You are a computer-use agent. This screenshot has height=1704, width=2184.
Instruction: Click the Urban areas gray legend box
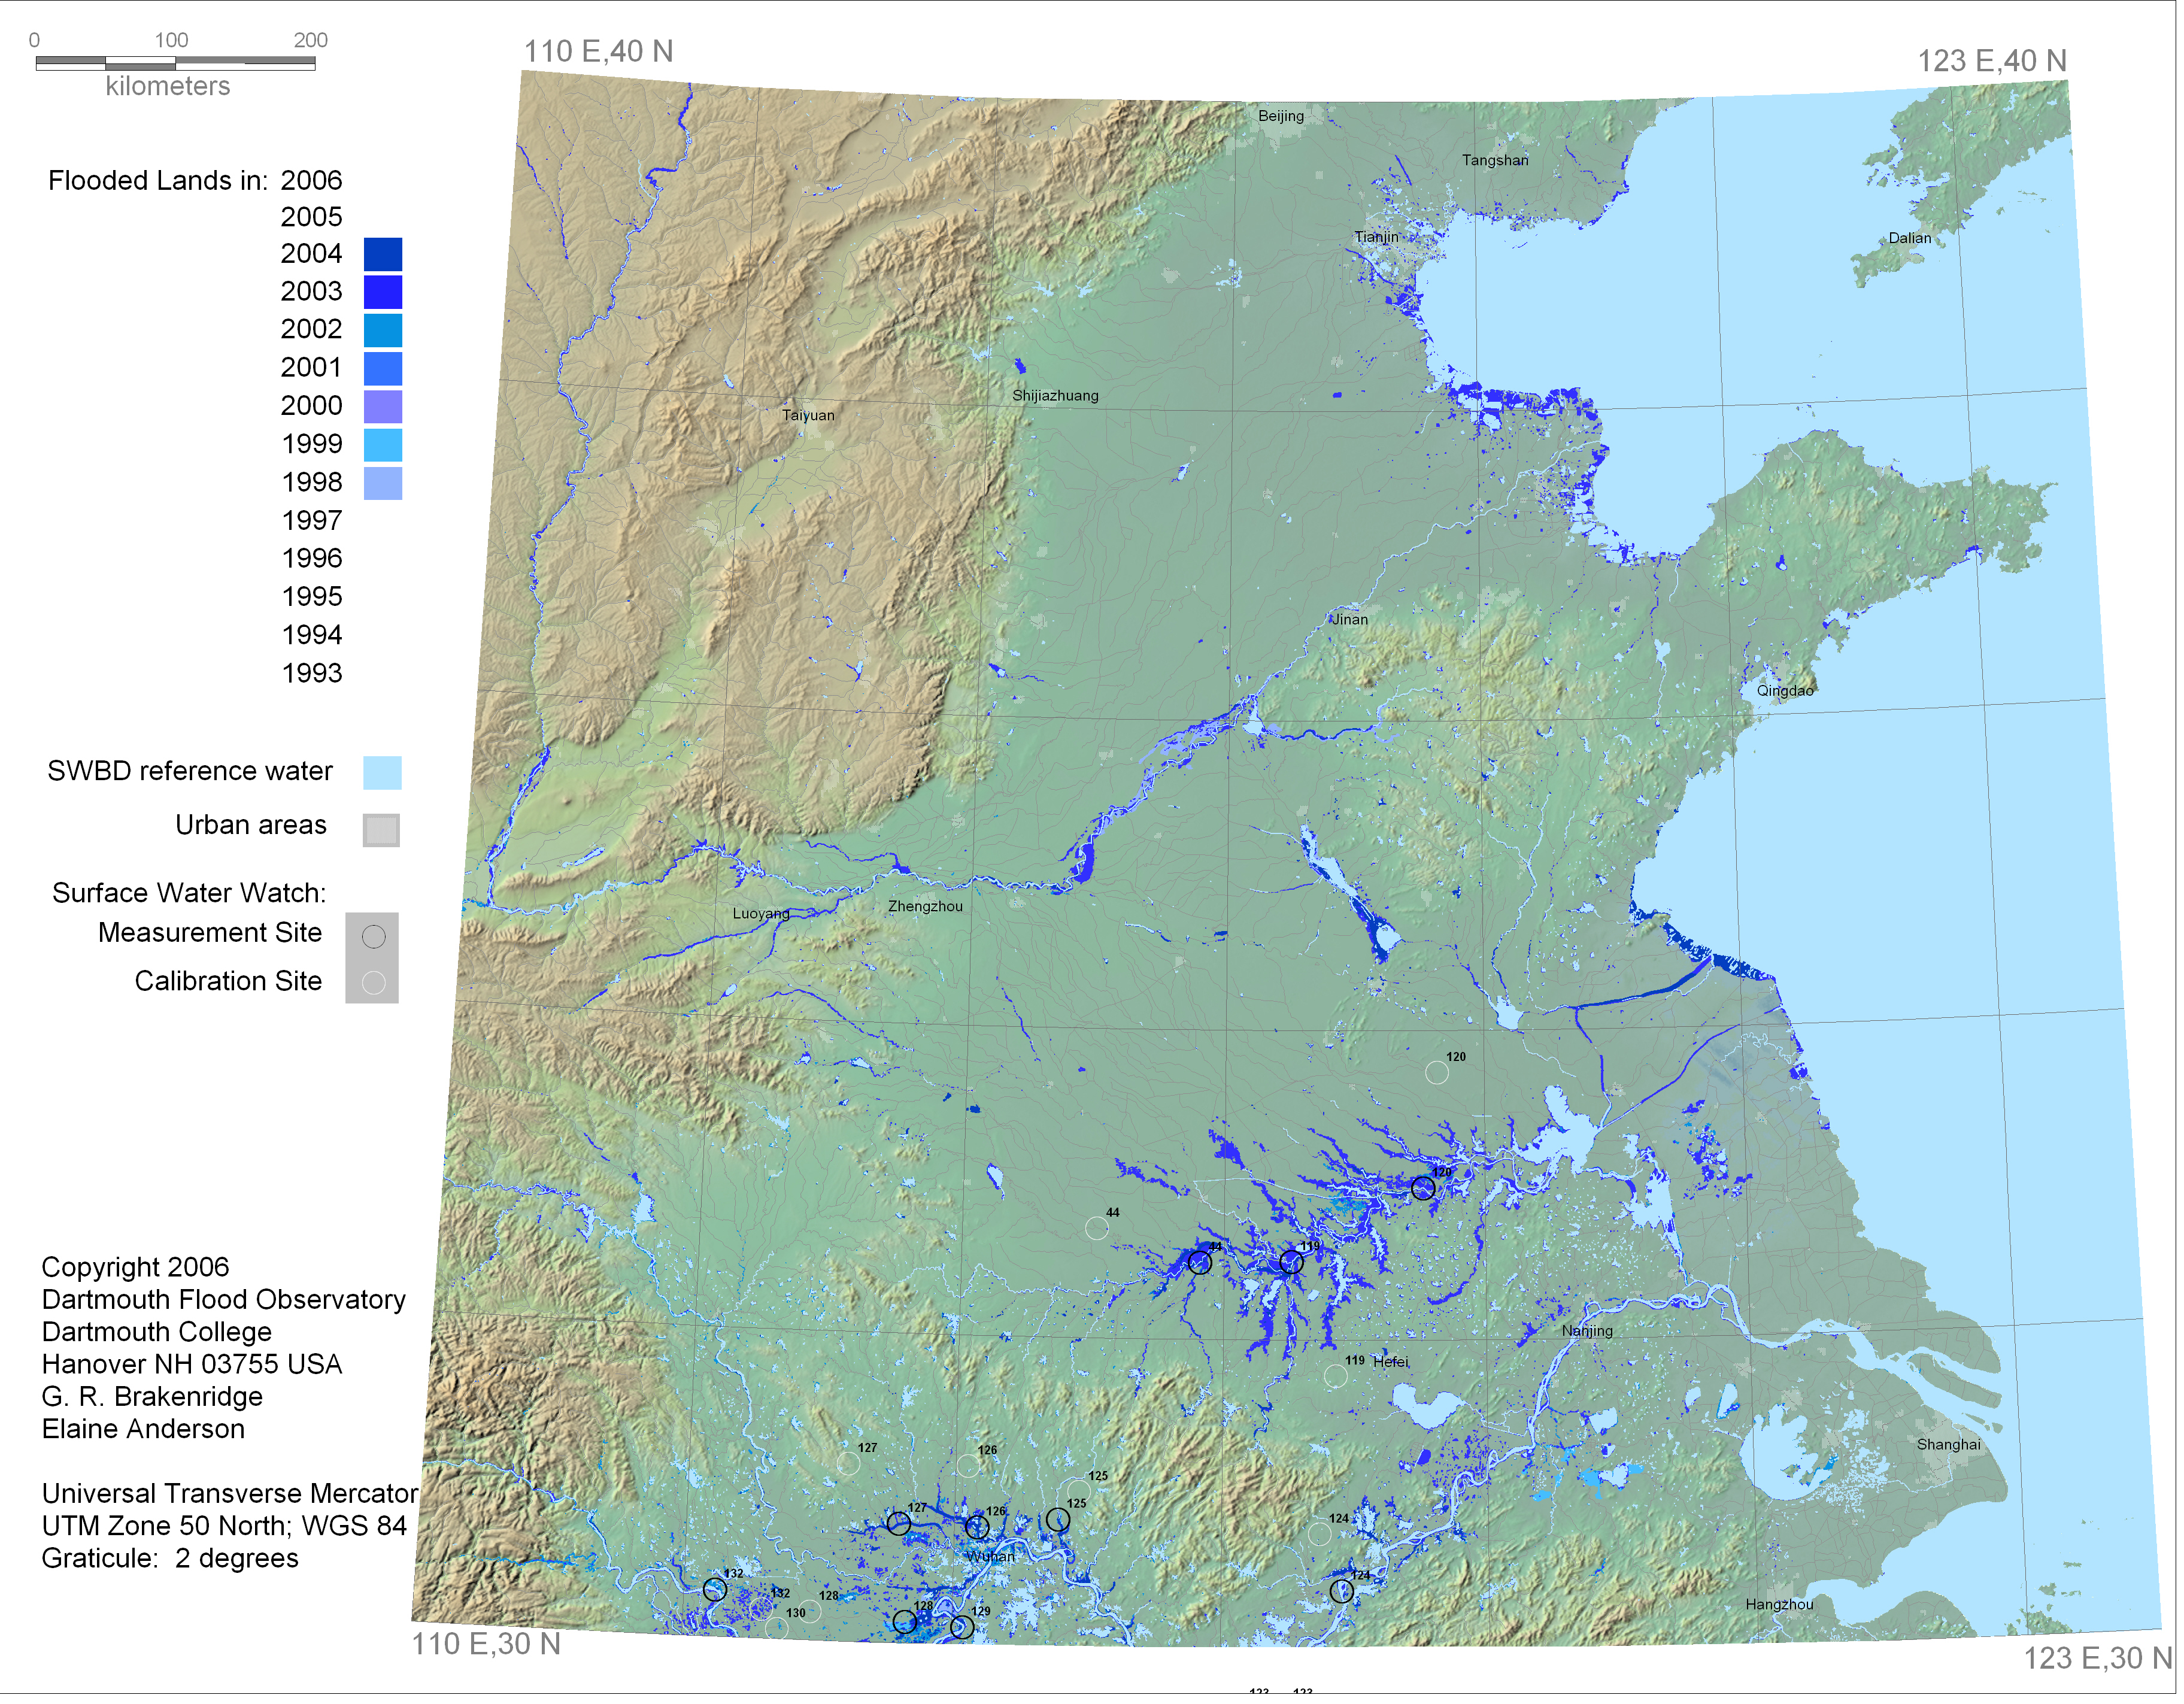[381, 830]
